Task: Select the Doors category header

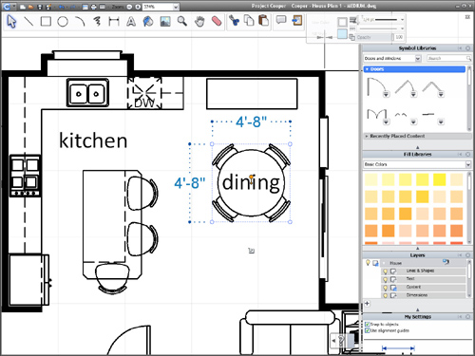Action: click(414, 69)
